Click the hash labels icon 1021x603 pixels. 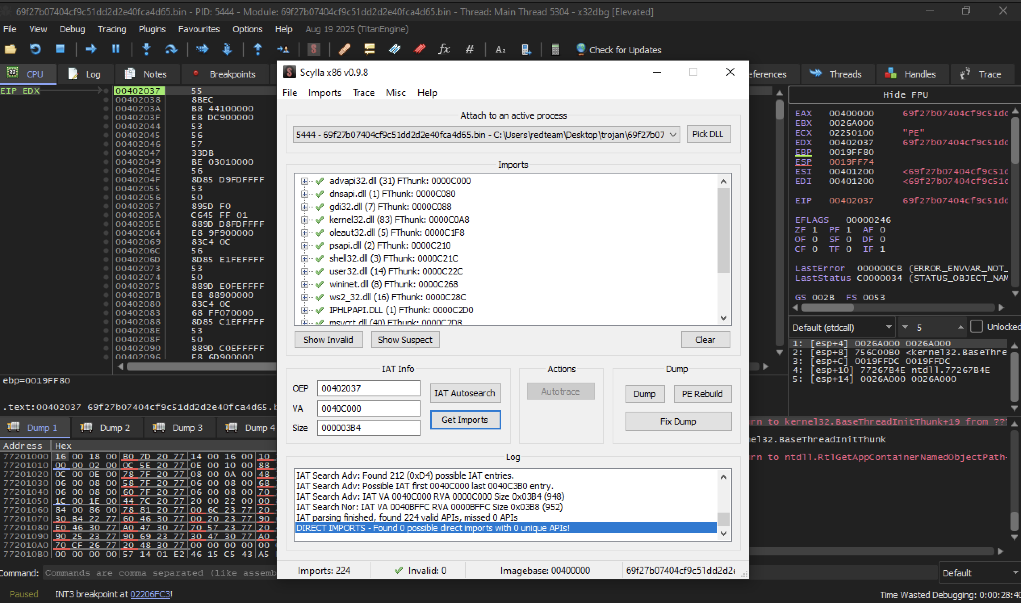coord(469,50)
